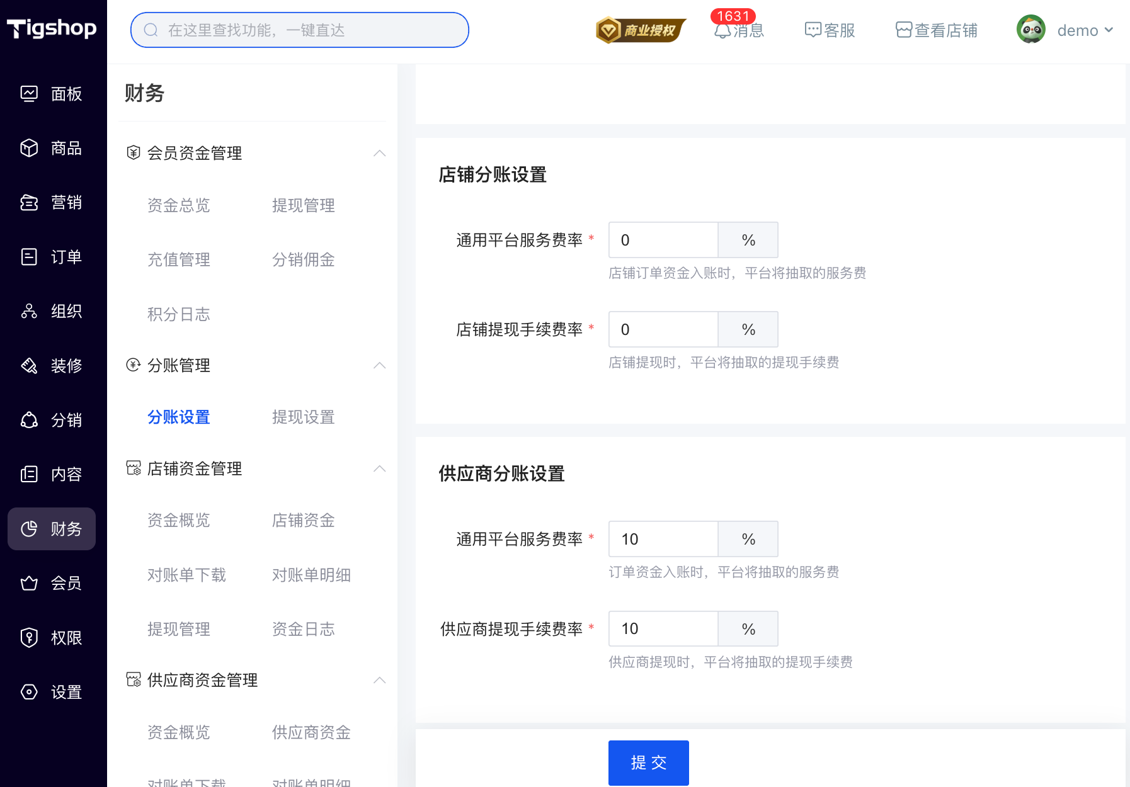Click the 供应商资金管理 icon
Image resolution: width=1130 pixels, height=787 pixels.
coord(133,680)
